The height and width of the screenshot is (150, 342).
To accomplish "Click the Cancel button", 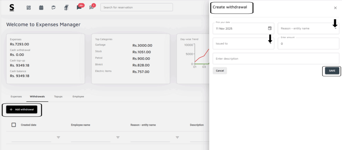I will click(220, 71).
